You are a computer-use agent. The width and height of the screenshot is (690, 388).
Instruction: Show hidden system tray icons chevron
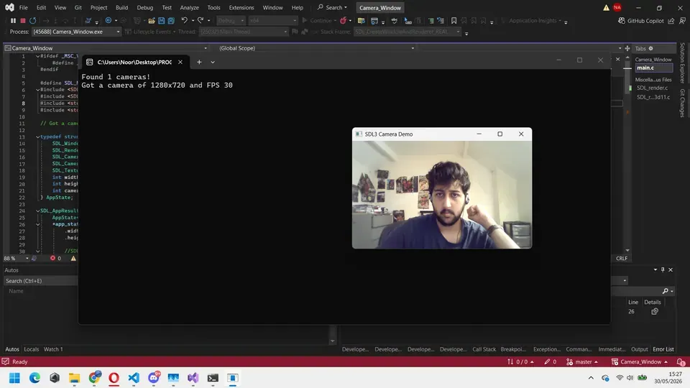[591, 378]
